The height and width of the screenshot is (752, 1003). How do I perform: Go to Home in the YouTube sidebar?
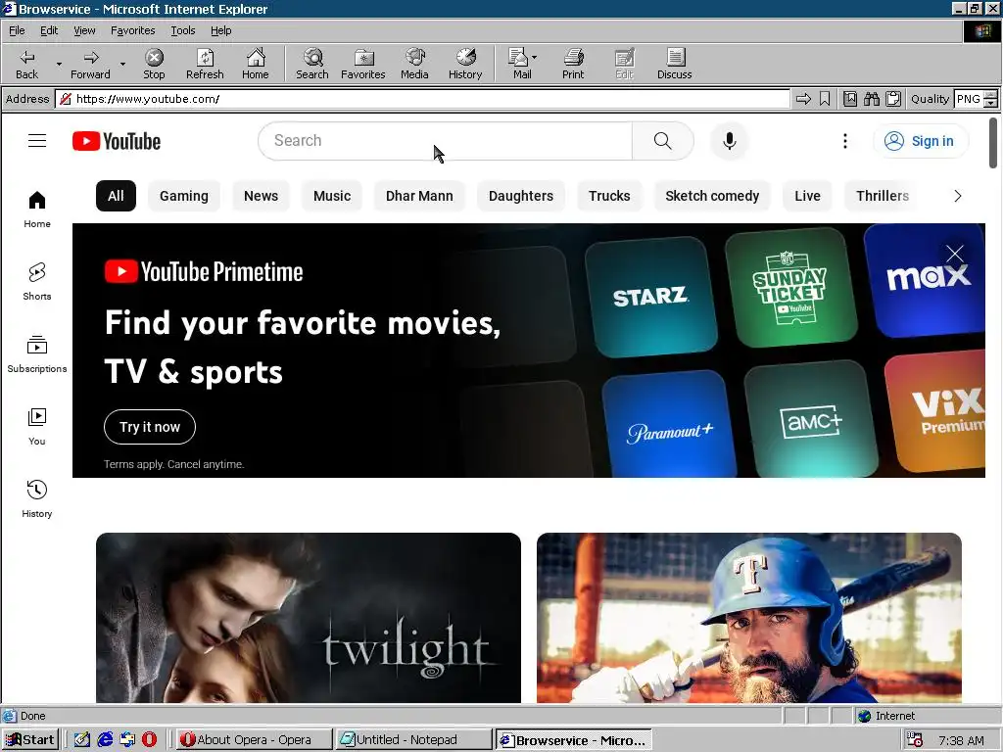(x=37, y=210)
